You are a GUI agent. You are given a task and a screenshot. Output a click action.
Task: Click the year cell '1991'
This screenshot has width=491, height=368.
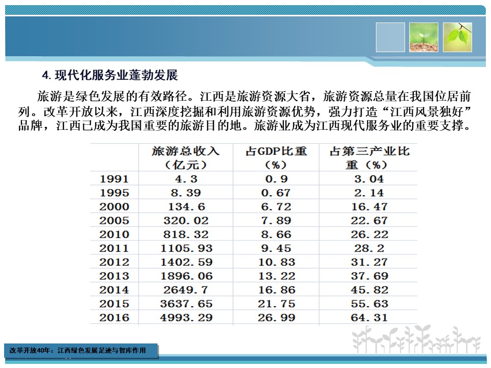114,179
